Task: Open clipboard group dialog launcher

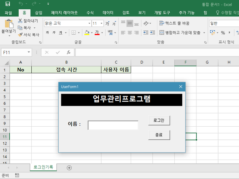Action: click(x=40, y=42)
